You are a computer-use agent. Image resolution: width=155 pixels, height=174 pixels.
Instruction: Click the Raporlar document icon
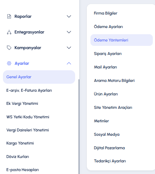click(x=9, y=16)
